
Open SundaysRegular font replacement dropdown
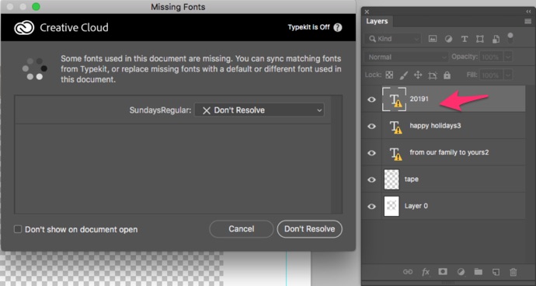(259, 110)
